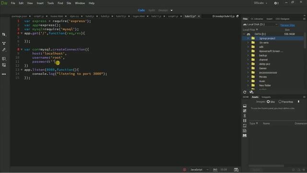Click the red error indicator in status bar

pyautogui.click(x=184, y=170)
